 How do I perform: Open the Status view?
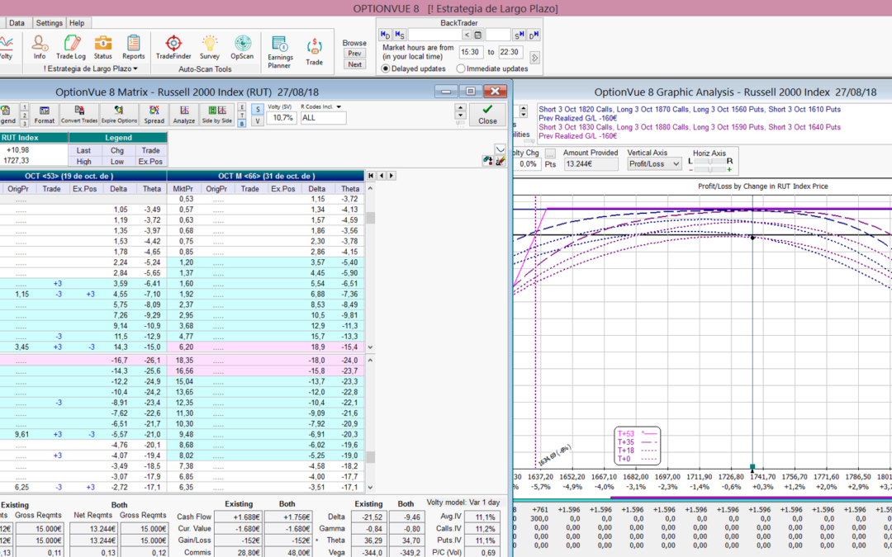tap(103, 47)
